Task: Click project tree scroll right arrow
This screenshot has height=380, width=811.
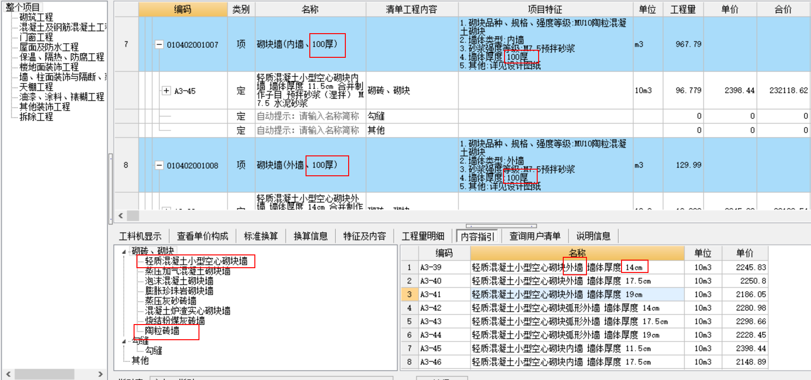Action: (100, 374)
